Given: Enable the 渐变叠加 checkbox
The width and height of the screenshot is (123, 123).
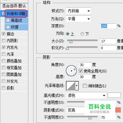Looking at the screenshot, I should [x=3, y=68].
